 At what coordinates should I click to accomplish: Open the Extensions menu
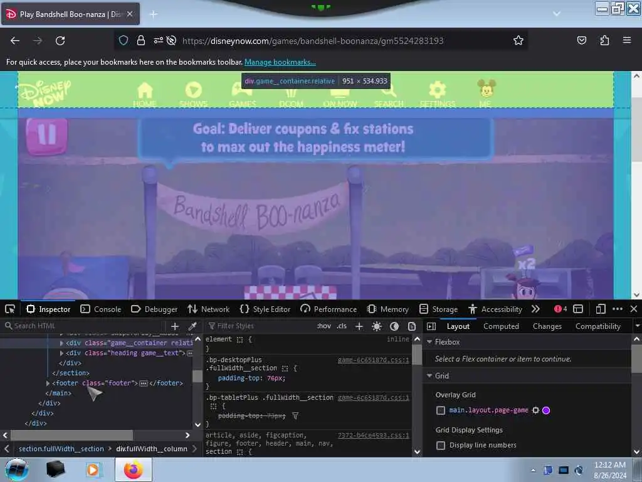[604, 40]
